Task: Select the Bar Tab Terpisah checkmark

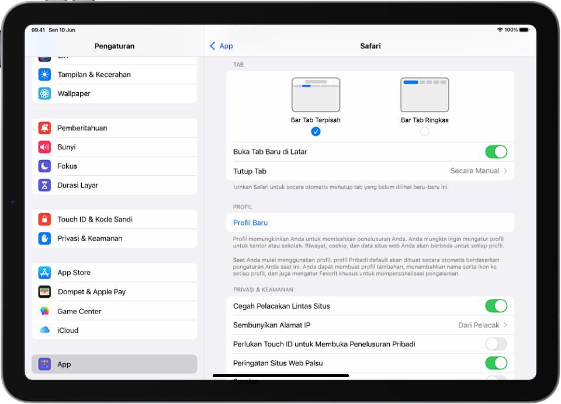Action: [316, 131]
